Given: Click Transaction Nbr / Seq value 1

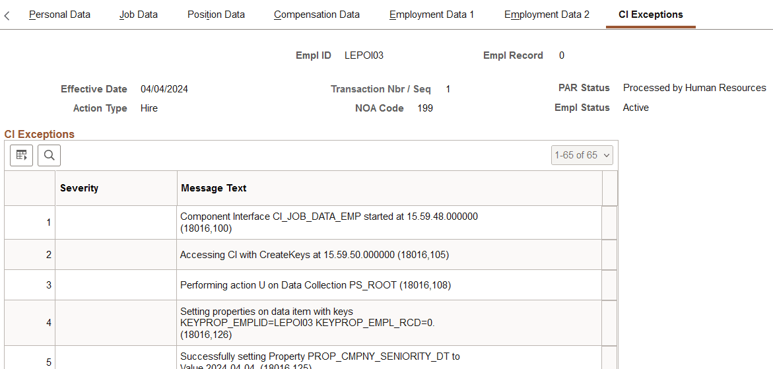Looking at the screenshot, I should (448, 89).
